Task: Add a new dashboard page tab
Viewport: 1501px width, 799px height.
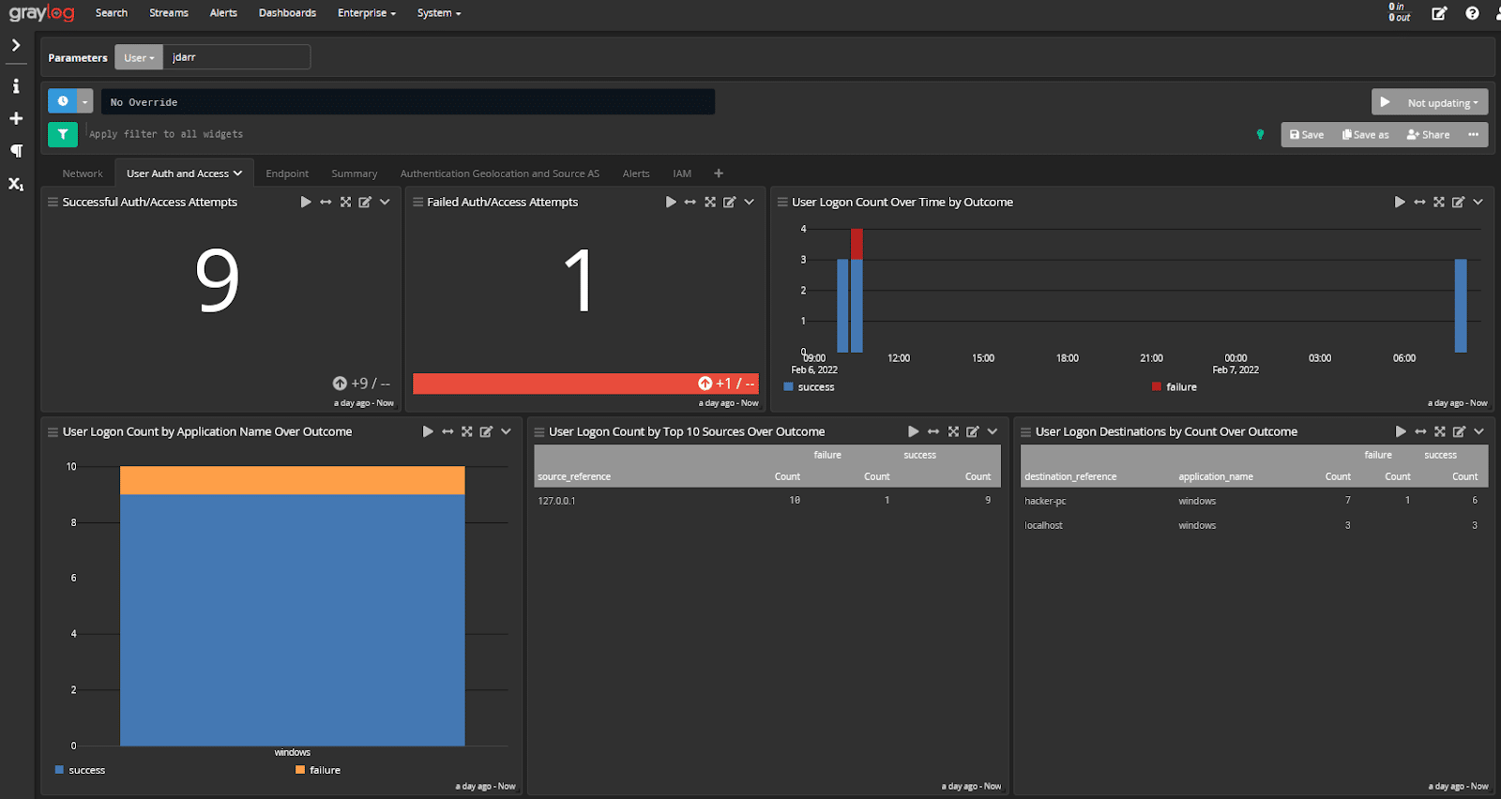Action: 719,173
